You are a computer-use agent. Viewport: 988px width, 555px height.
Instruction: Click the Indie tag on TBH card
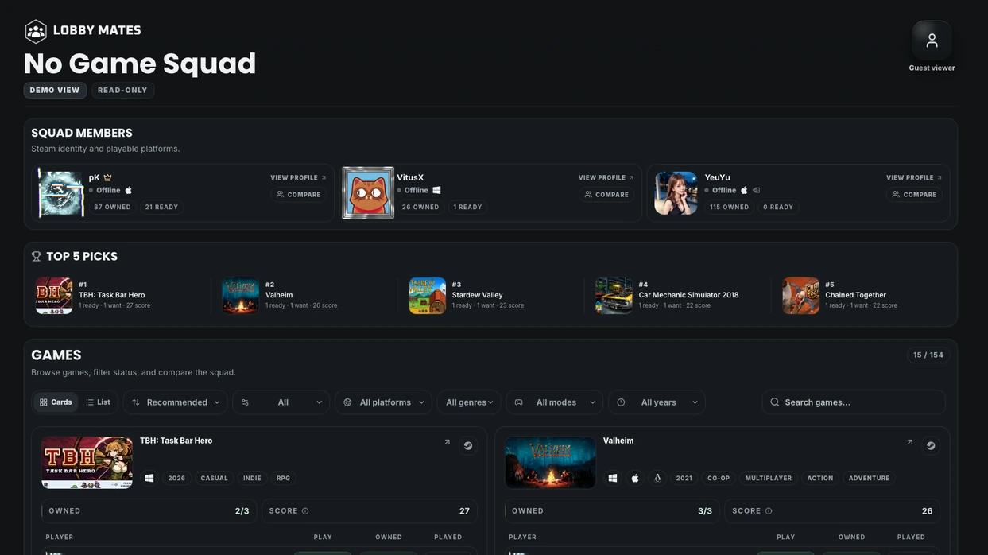coord(252,479)
